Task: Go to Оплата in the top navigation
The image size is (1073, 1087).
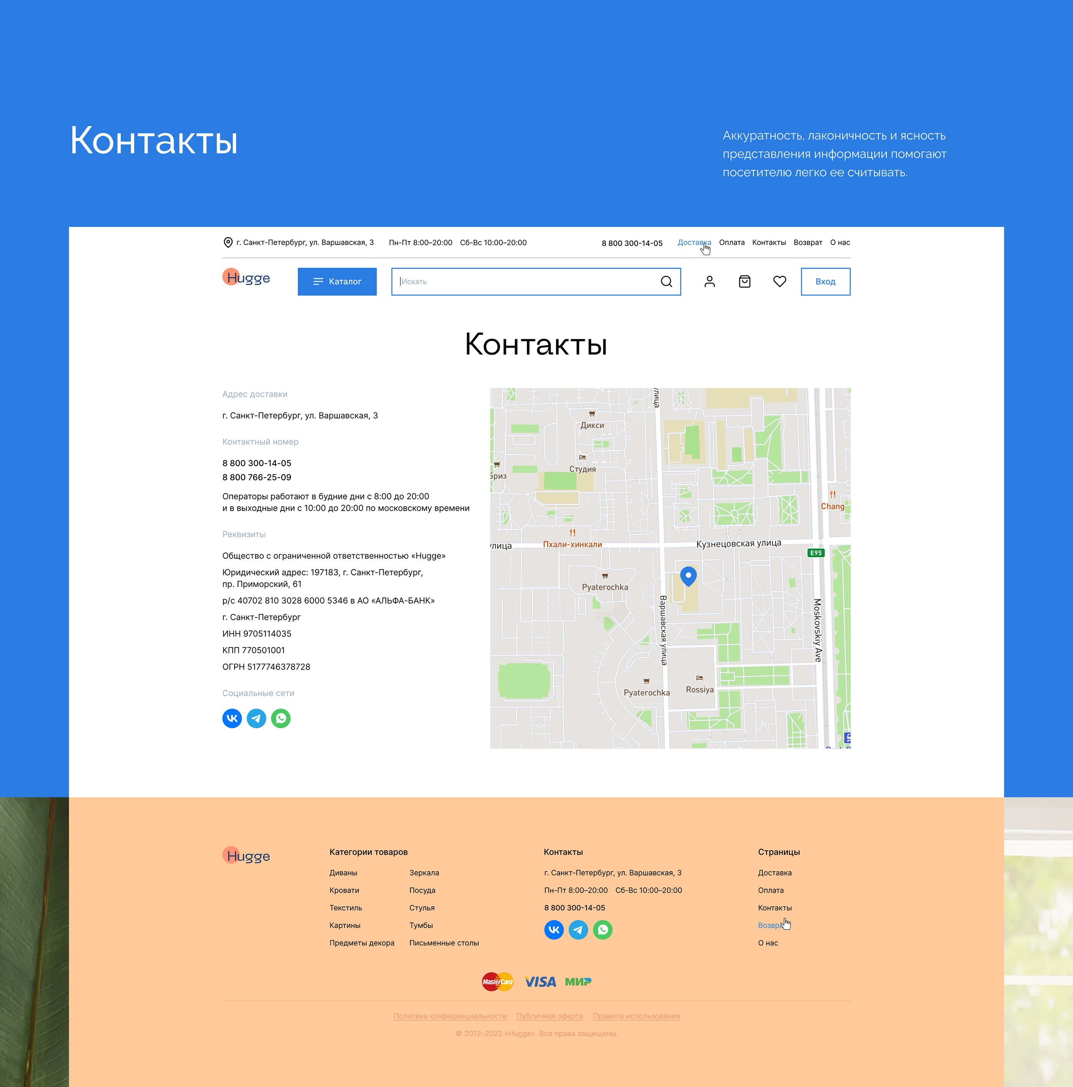Action: (x=732, y=243)
